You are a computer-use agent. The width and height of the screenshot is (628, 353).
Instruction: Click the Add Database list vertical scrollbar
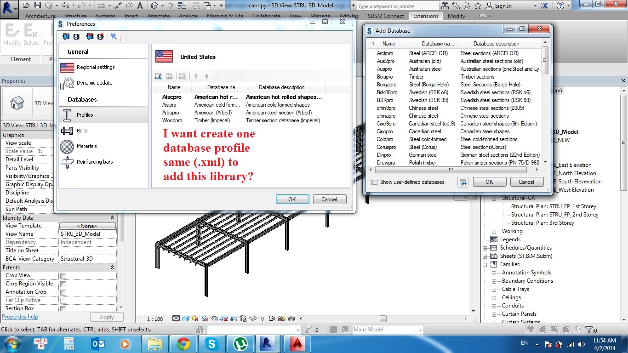[545, 61]
